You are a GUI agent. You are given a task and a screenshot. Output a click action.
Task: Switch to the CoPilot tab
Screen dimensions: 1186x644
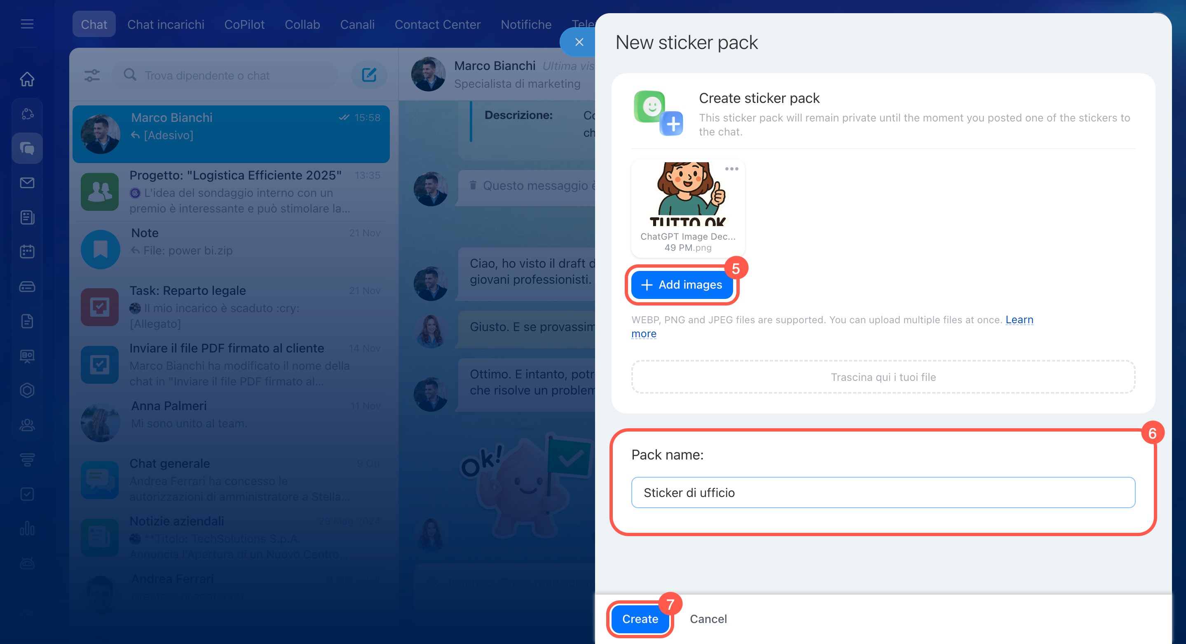coord(244,24)
